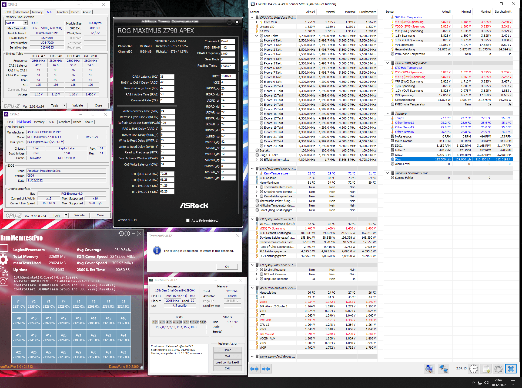
Task: Click the HWiNFO expand columns arrows icon
Action: (254, 369)
